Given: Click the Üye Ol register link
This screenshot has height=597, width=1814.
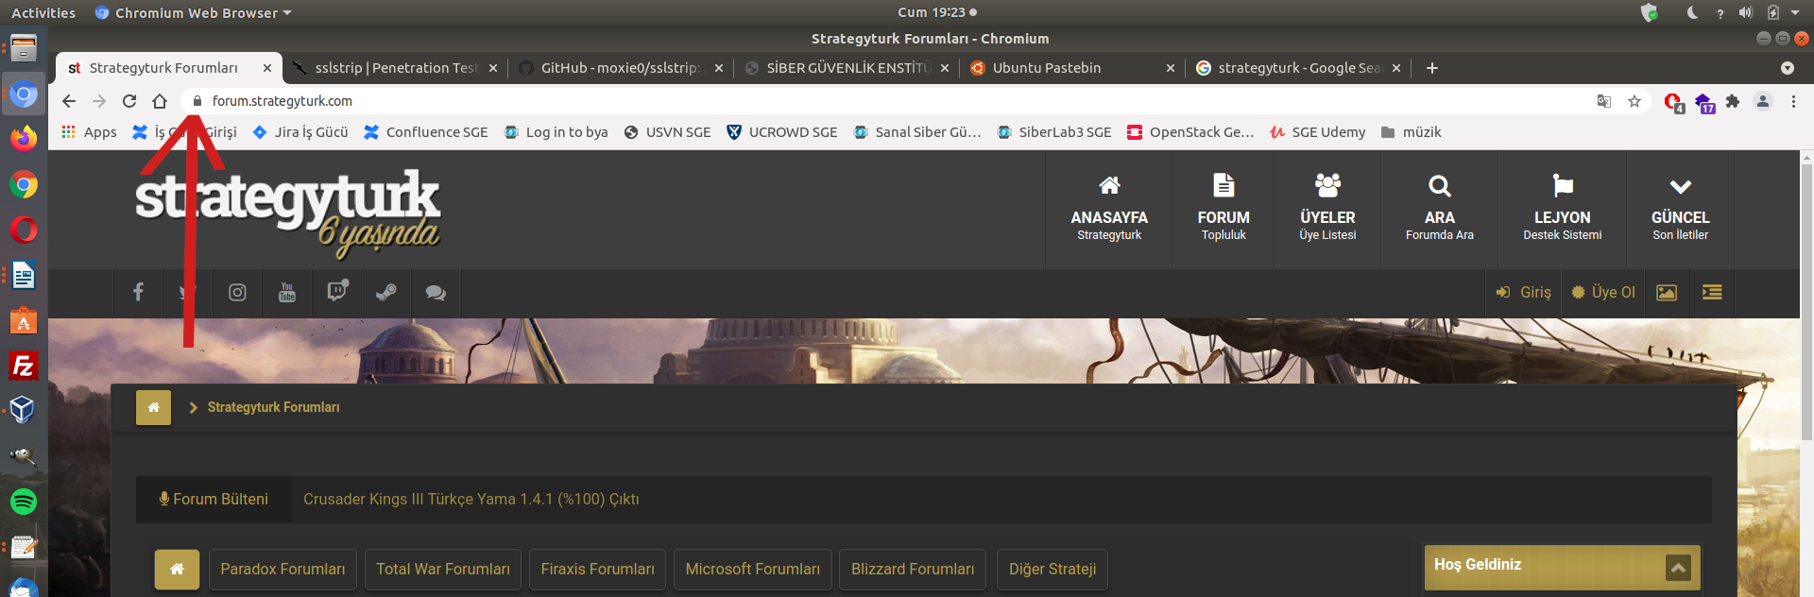Looking at the screenshot, I should tap(1603, 293).
